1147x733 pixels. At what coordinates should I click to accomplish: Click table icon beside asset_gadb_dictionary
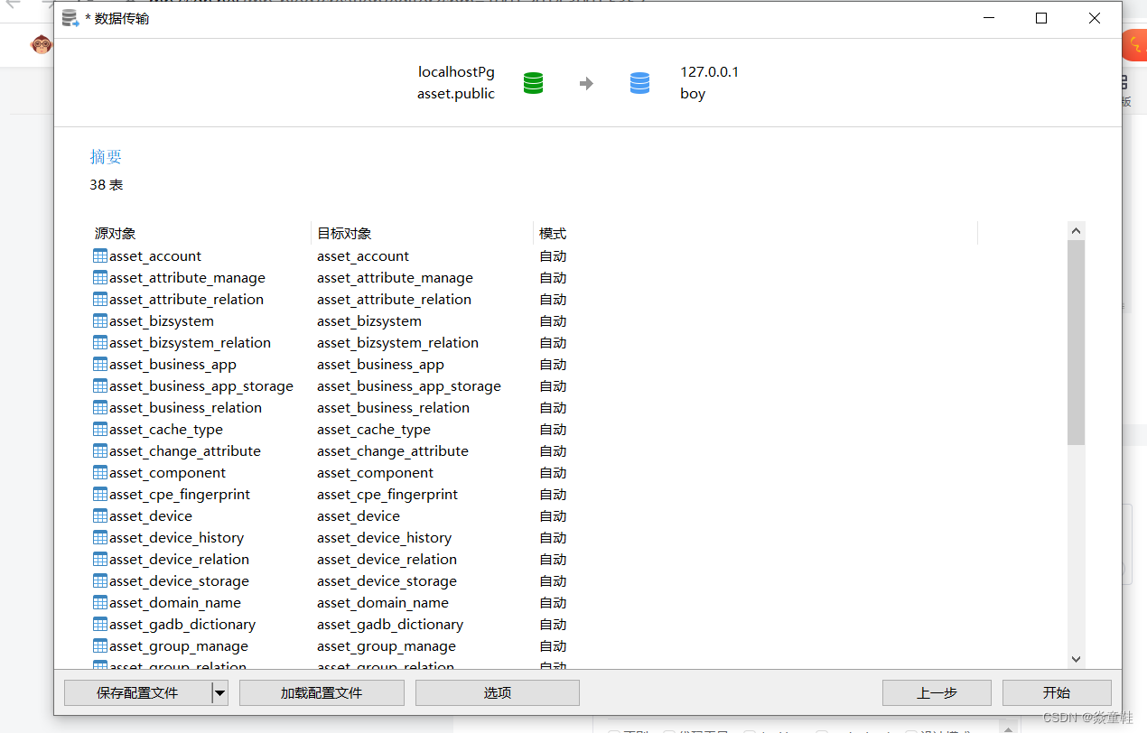[x=100, y=625]
